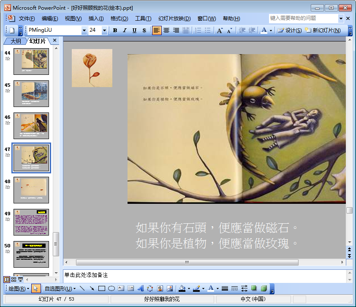This screenshot has height=307, width=356.
Task: Select slide 44 thumbnail
Action: point(31,61)
